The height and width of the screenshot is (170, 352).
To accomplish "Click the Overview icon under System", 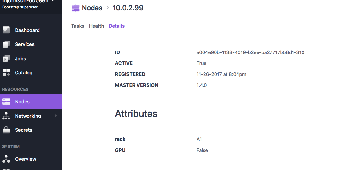I will click(6, 159).
